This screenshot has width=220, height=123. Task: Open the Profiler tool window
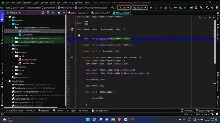point(84,111)
